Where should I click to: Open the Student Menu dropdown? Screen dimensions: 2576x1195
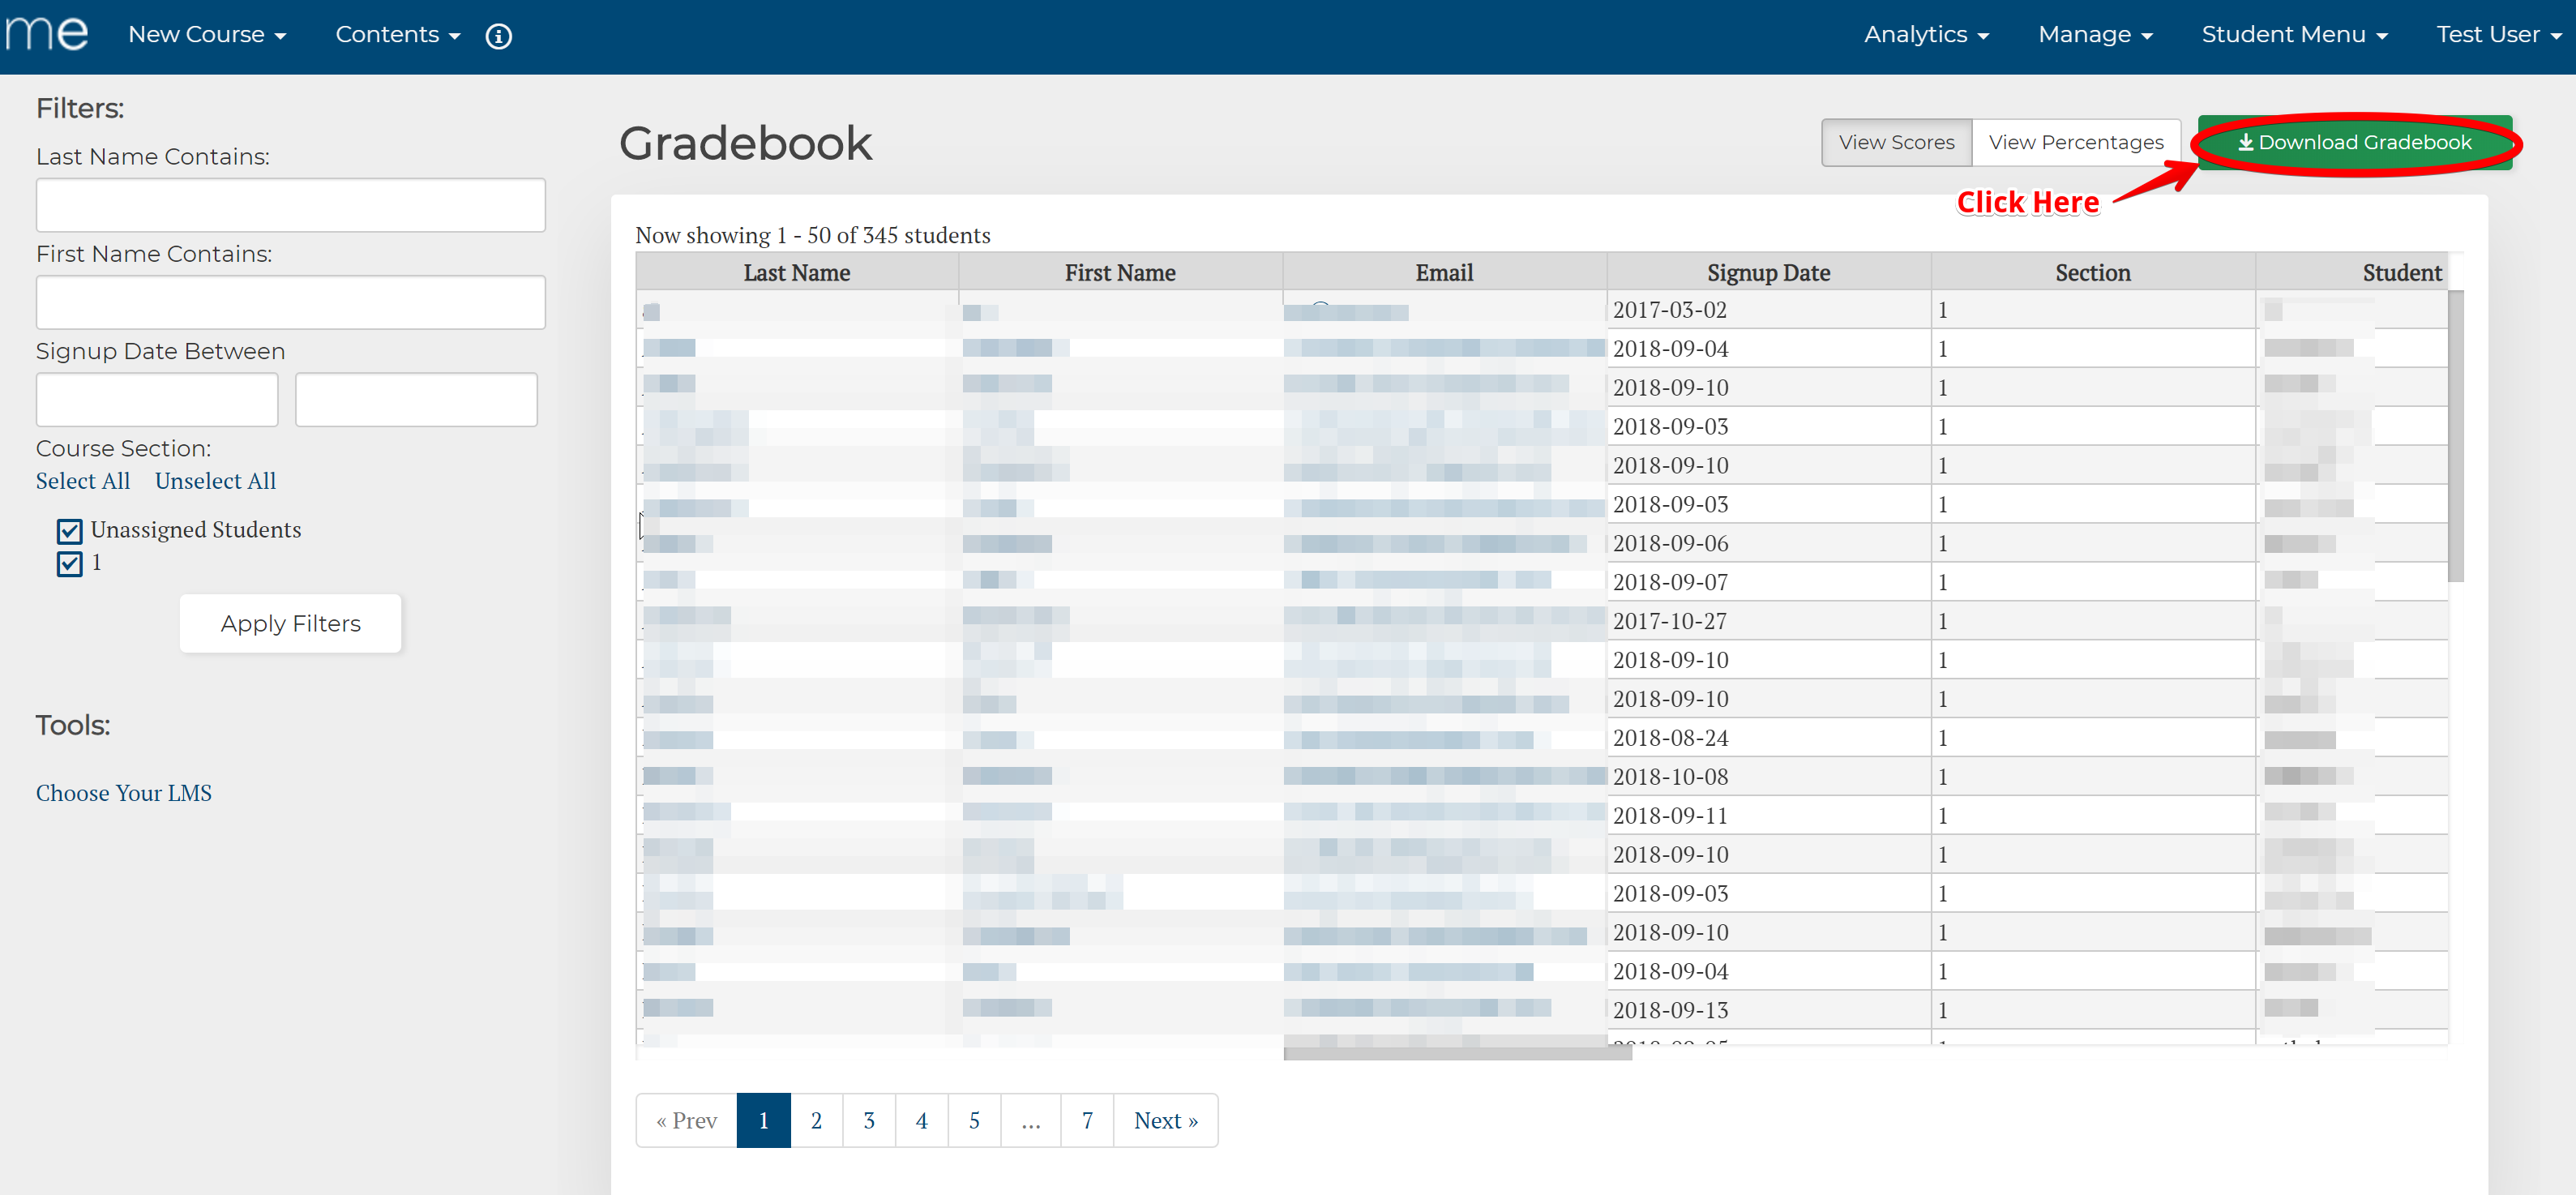tap(2293, 35)
